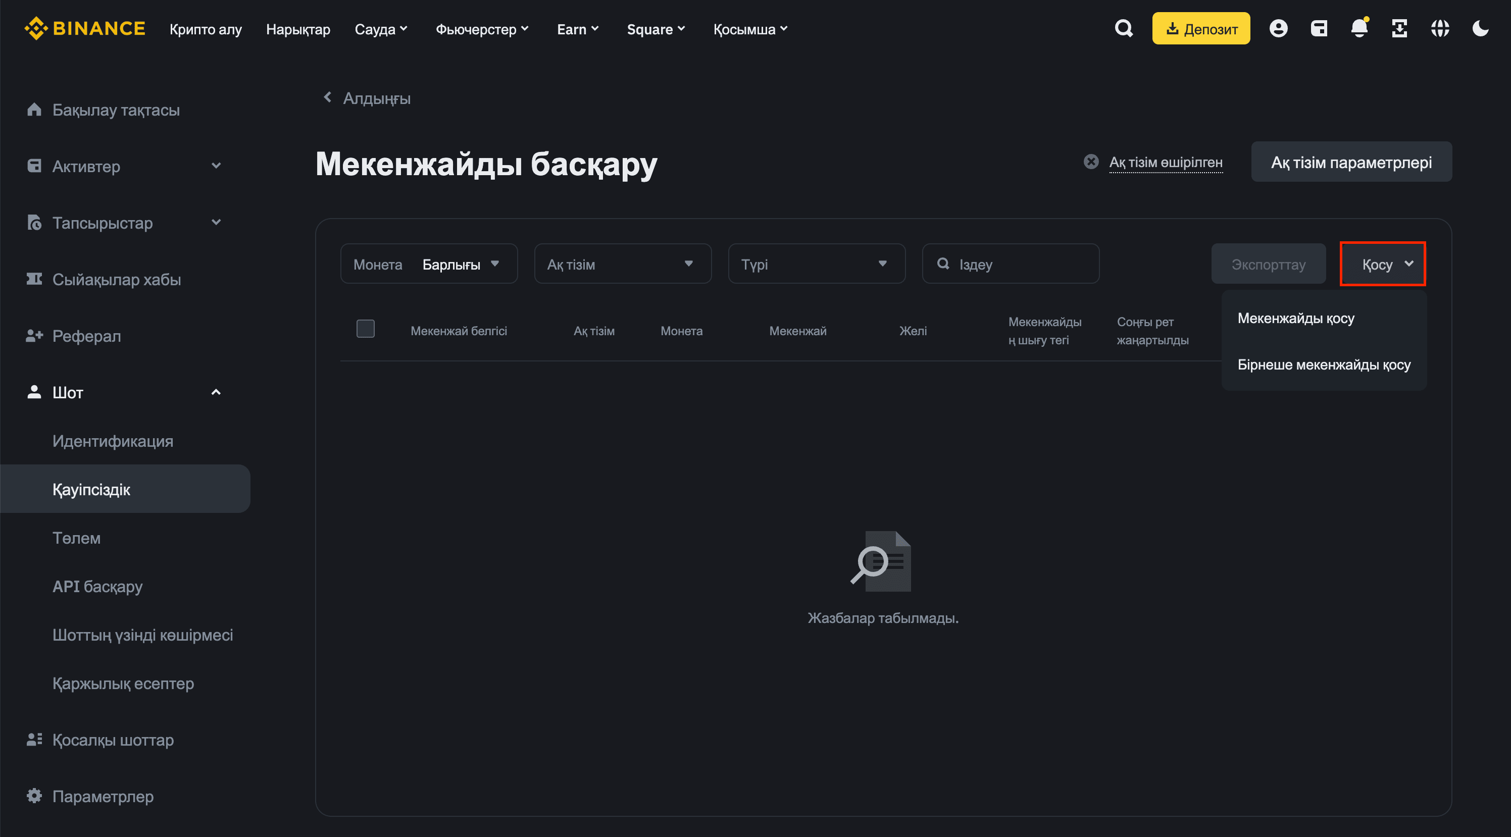
Task: Toggle dark mode moon icon
Action: (1481, 28)
